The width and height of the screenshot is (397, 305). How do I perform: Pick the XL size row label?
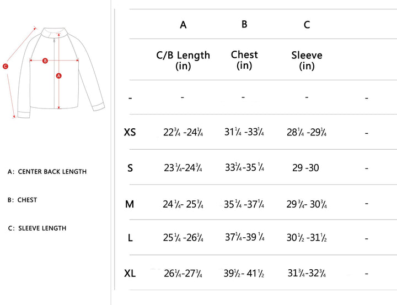130,273
